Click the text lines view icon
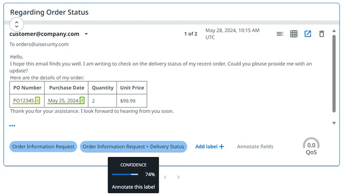This screenshot has height=196, width=345. 280,34
